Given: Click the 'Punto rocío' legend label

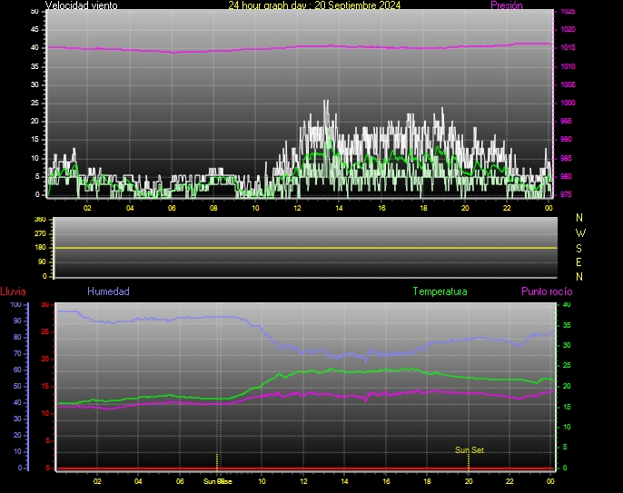Looking at the screenshot, I should [x=547, y=291].
